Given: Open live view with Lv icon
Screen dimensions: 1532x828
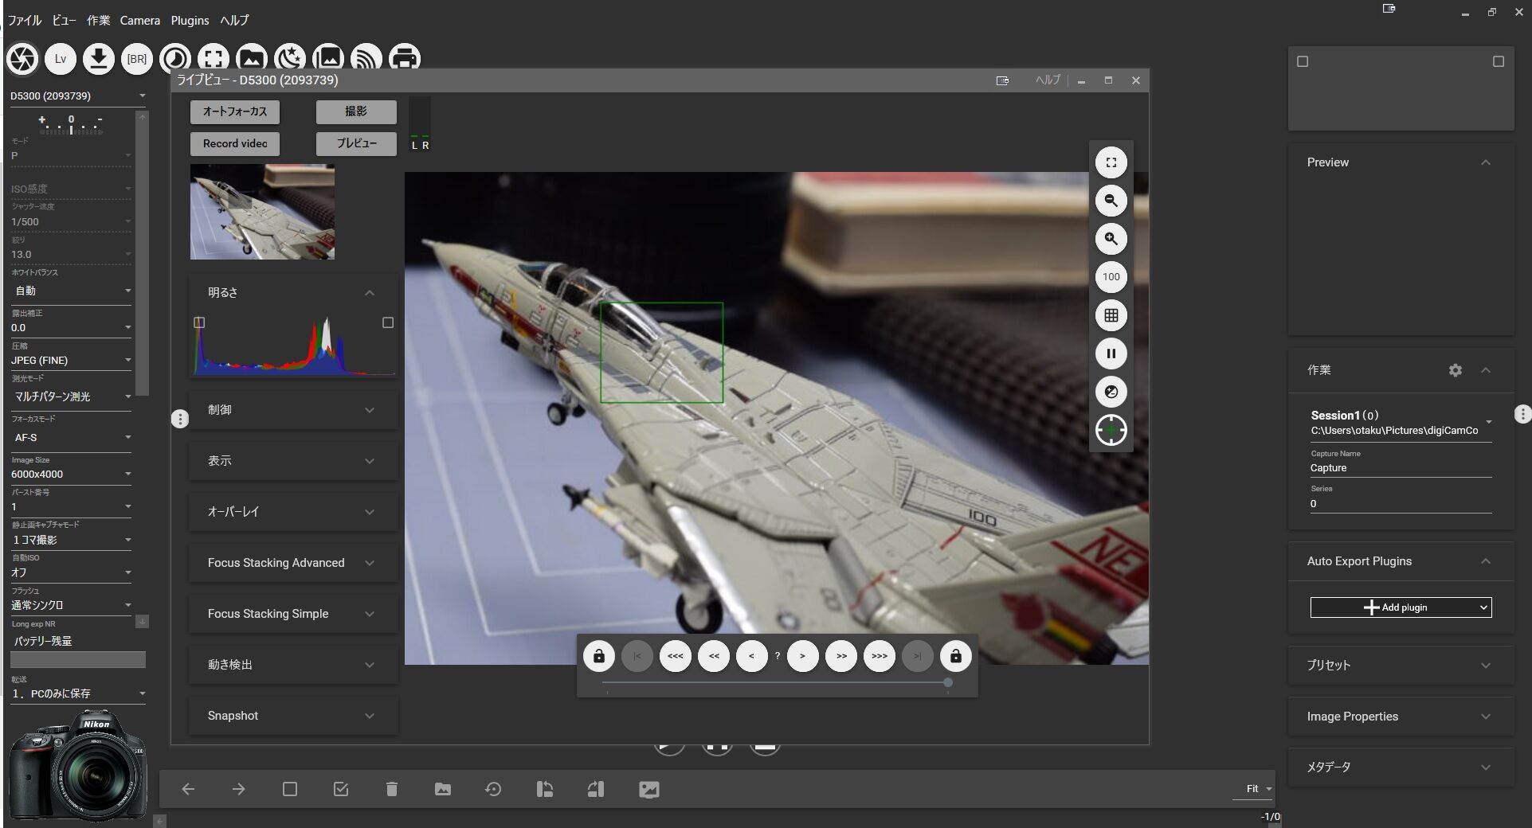Looking at the screenshot, I should 61,59.
